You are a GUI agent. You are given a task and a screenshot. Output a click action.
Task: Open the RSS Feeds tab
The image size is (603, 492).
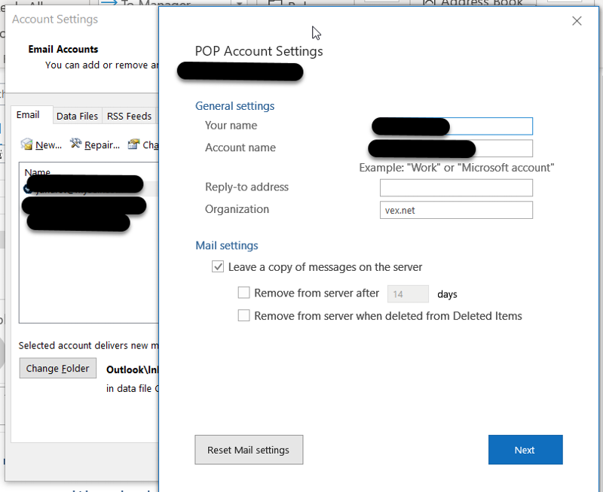point(129,116)
